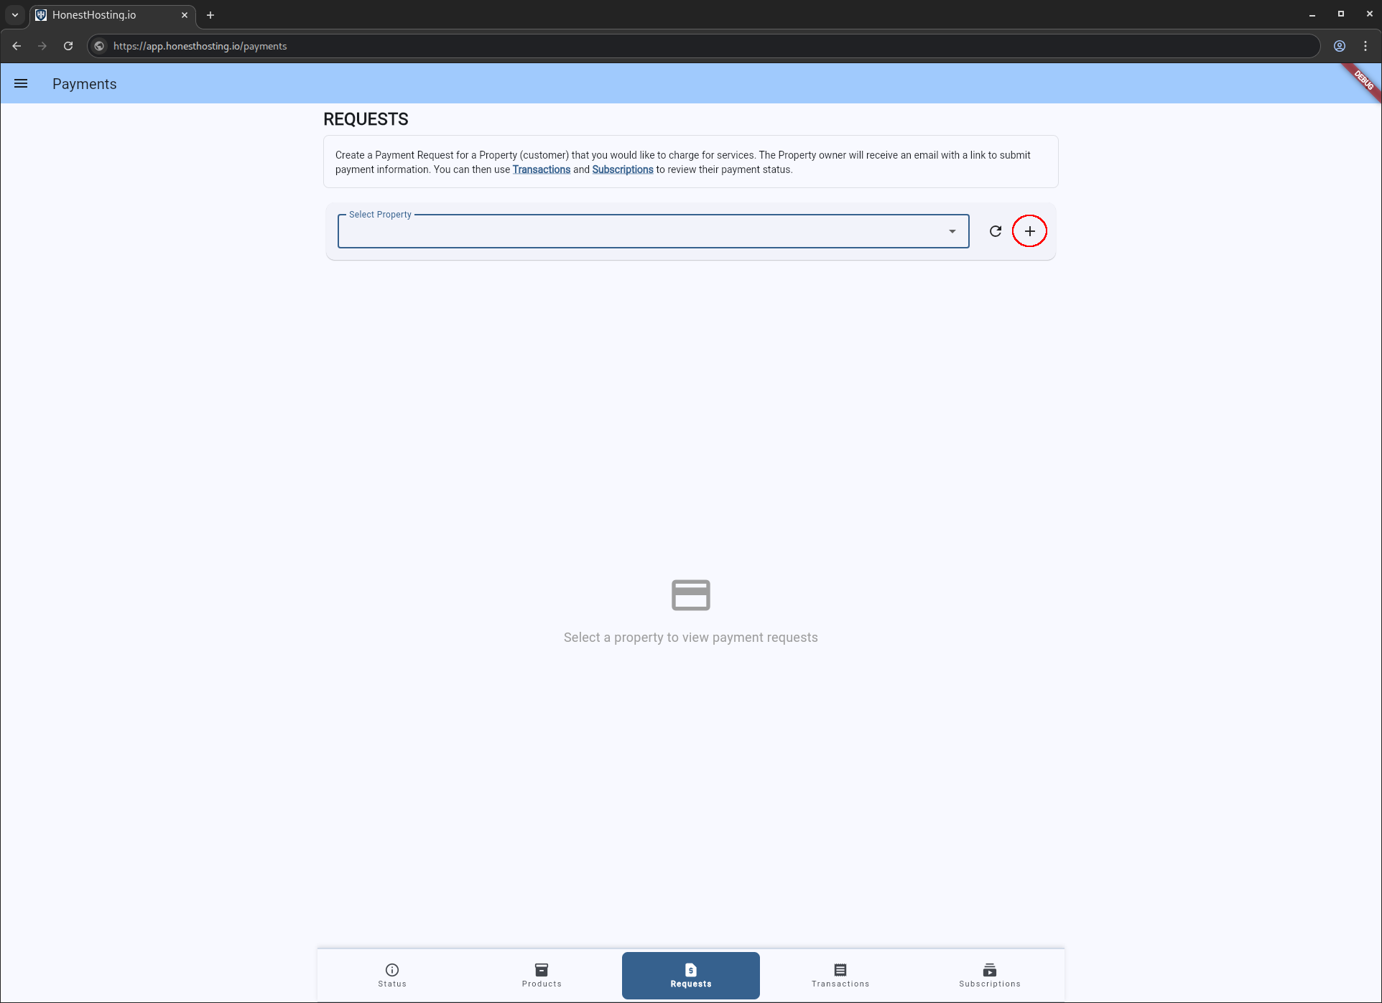1382x1003 pixels.
Task: Select the Requests tab
Action: tap(691, 976)
